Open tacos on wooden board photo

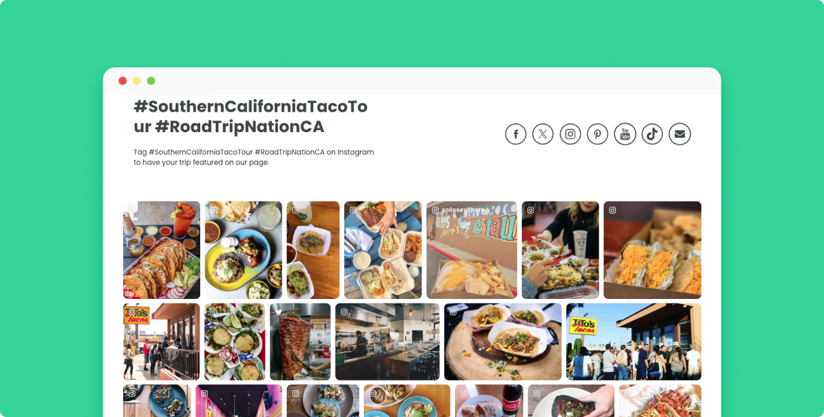(503, 342)
